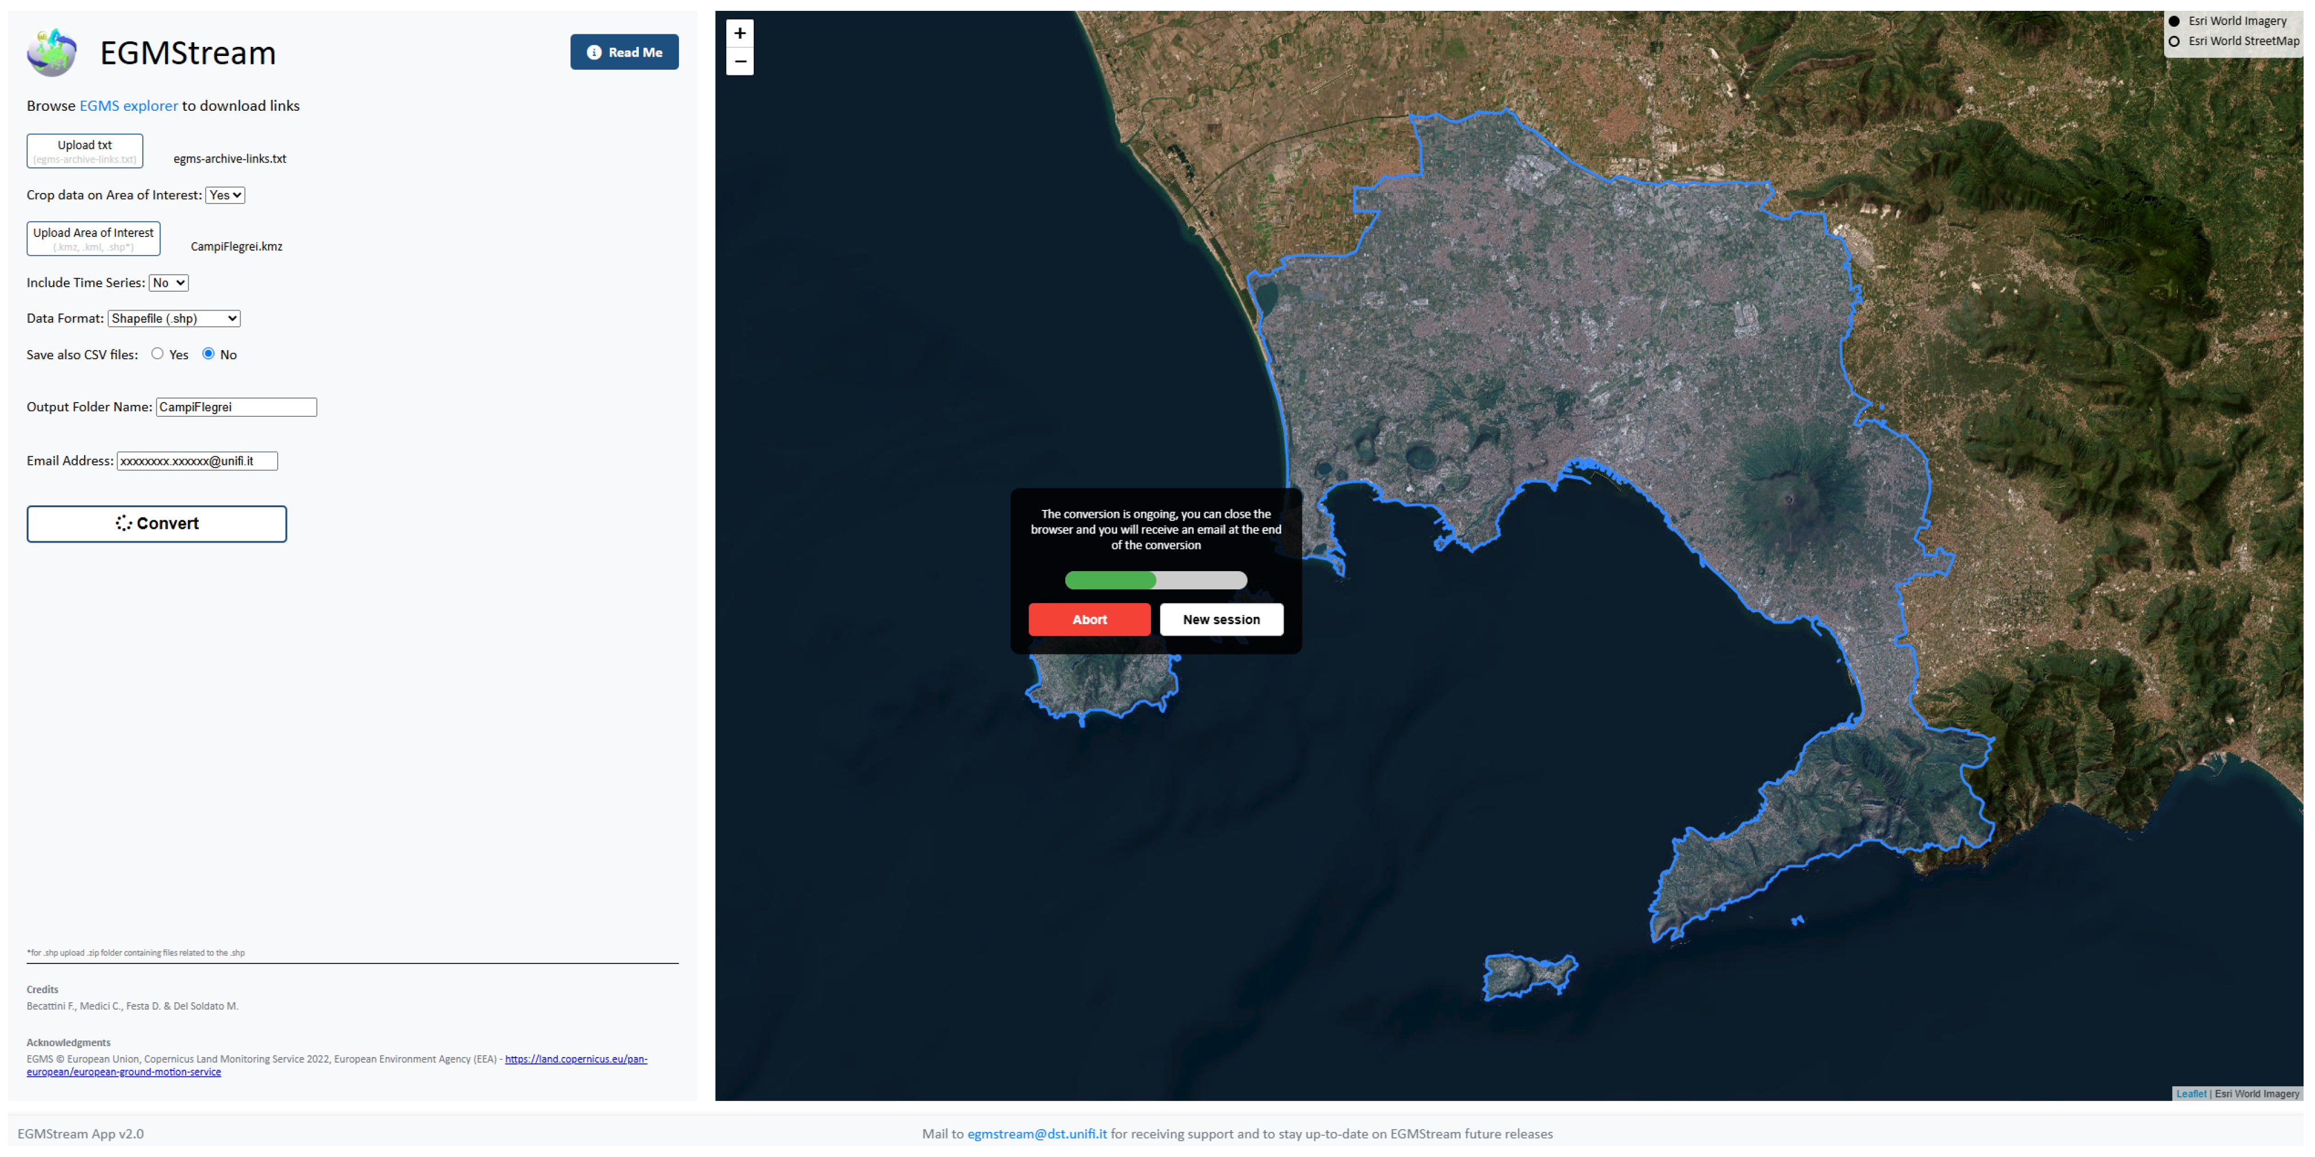The height and width of the screenshot is (1157, 2315).
Task: Click Upload Area of Interest button
Action: point(94,239)
